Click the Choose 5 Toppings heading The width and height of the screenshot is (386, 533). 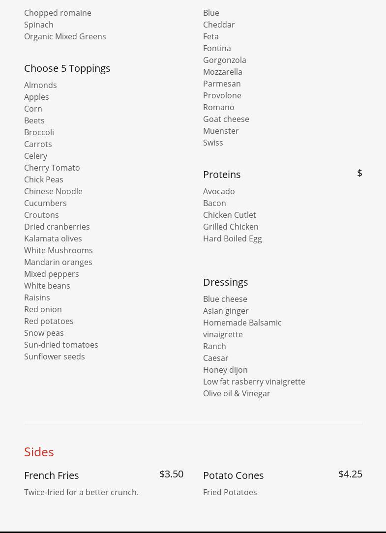coord(67,68)
